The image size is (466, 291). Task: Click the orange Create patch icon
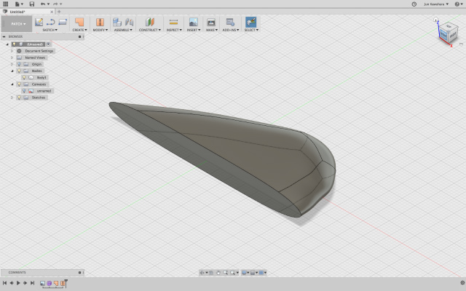(79, 22)
